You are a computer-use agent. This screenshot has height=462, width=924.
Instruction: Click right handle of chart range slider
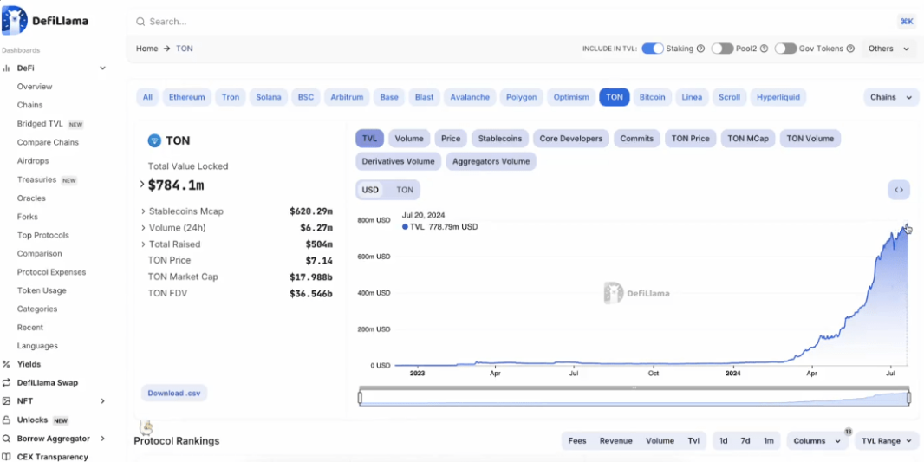[x=908, y=399]
